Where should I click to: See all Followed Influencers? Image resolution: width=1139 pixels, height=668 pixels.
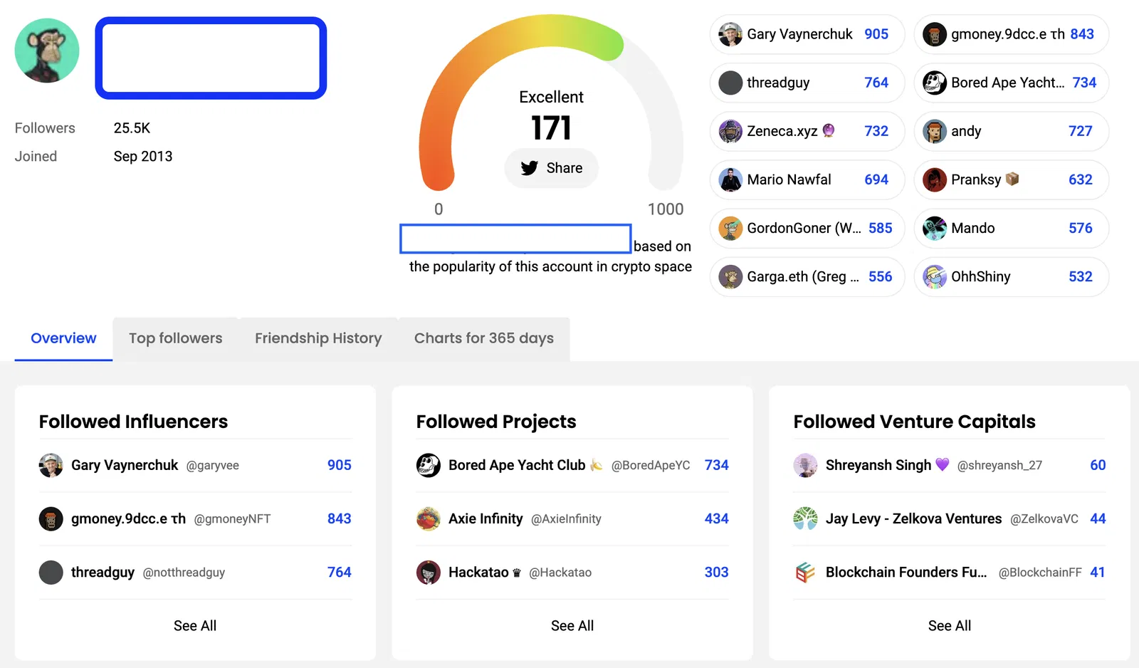[195, 625]
